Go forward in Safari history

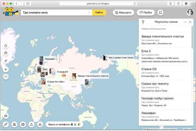pos(21,3)
